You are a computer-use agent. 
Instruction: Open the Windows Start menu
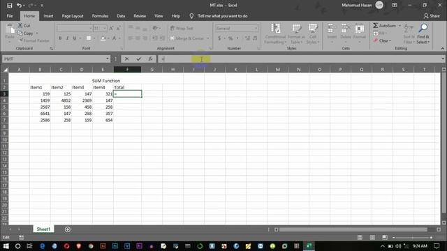[6, 246]
